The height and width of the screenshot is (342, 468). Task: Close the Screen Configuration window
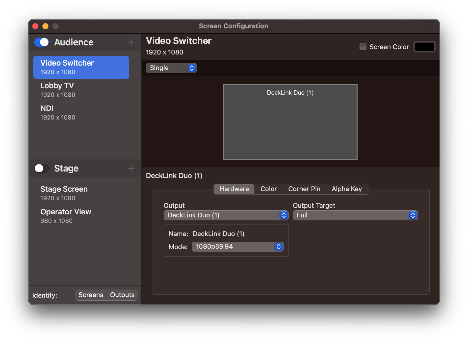point(35,26)
